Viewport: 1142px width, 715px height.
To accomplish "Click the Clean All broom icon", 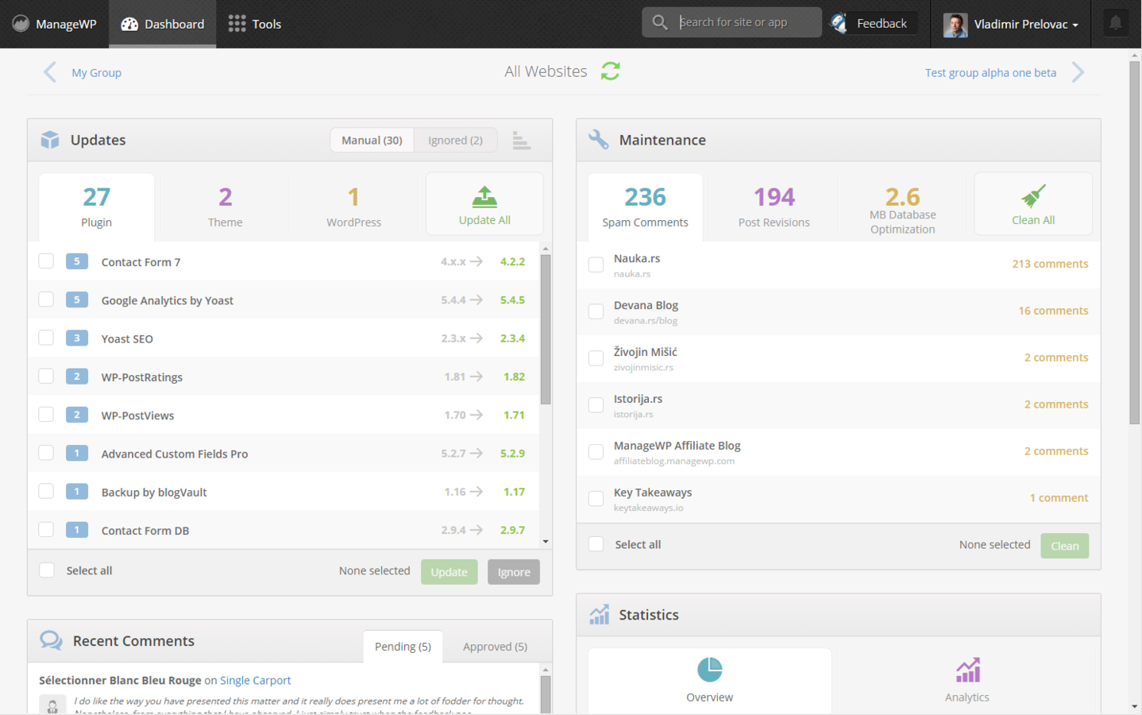I will coord(1033,195).
